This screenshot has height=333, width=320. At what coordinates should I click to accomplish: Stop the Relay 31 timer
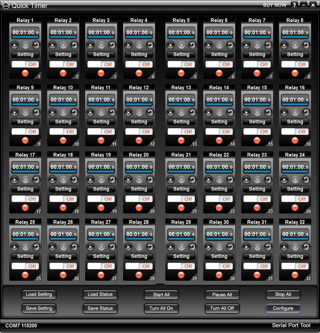pyautogui.click(x=257, y=247)
